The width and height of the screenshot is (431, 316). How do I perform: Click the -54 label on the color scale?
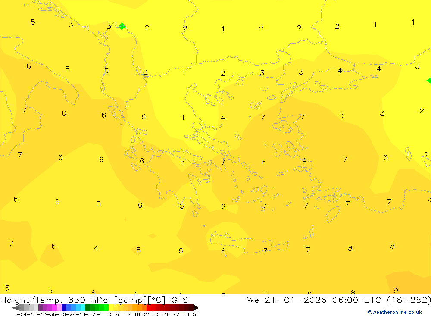coord(22,314)
